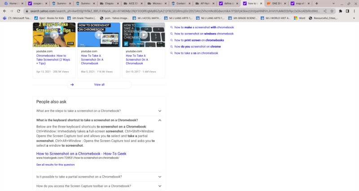Viewport: 359px width, 191px height.
Task: Click the arrow icon beside View all
Action: (x=72, y=84)
